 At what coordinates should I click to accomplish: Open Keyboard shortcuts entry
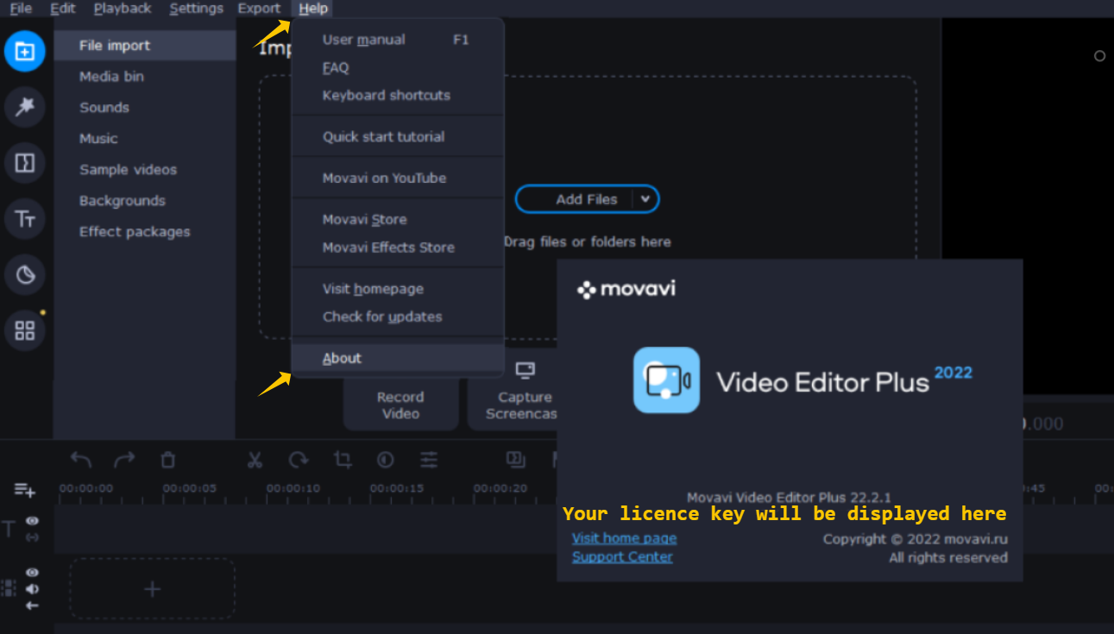[398, 95]
